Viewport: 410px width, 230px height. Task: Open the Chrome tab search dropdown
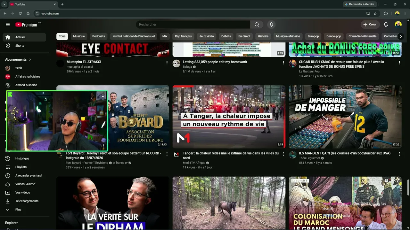tap(4, 4)
